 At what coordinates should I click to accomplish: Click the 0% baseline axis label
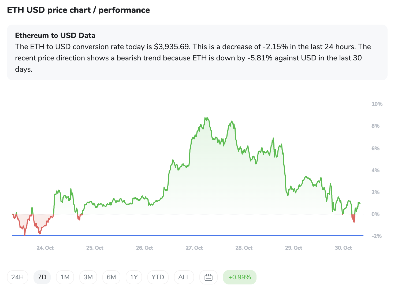point(375,214)
